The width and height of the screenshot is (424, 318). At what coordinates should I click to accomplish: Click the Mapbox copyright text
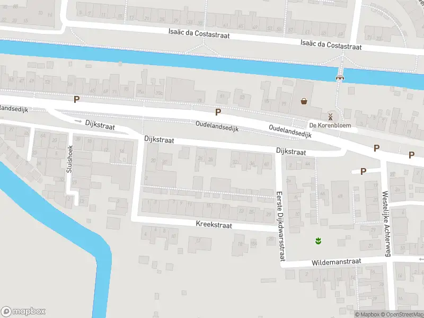[367, 314]
